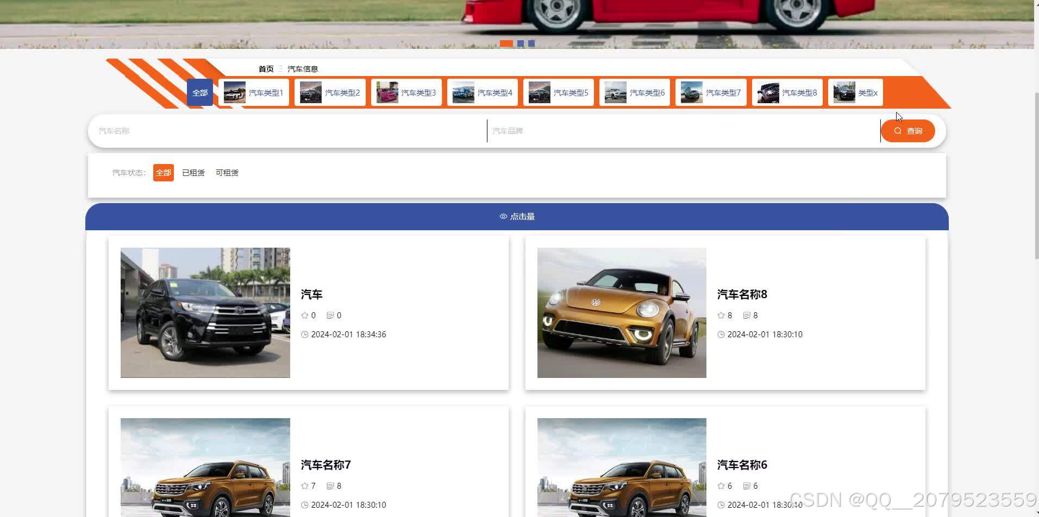Switch to the 汽车类型6 category tab
The height and width of the screenshot is (517, 1039).
click(x=635, y=92)
